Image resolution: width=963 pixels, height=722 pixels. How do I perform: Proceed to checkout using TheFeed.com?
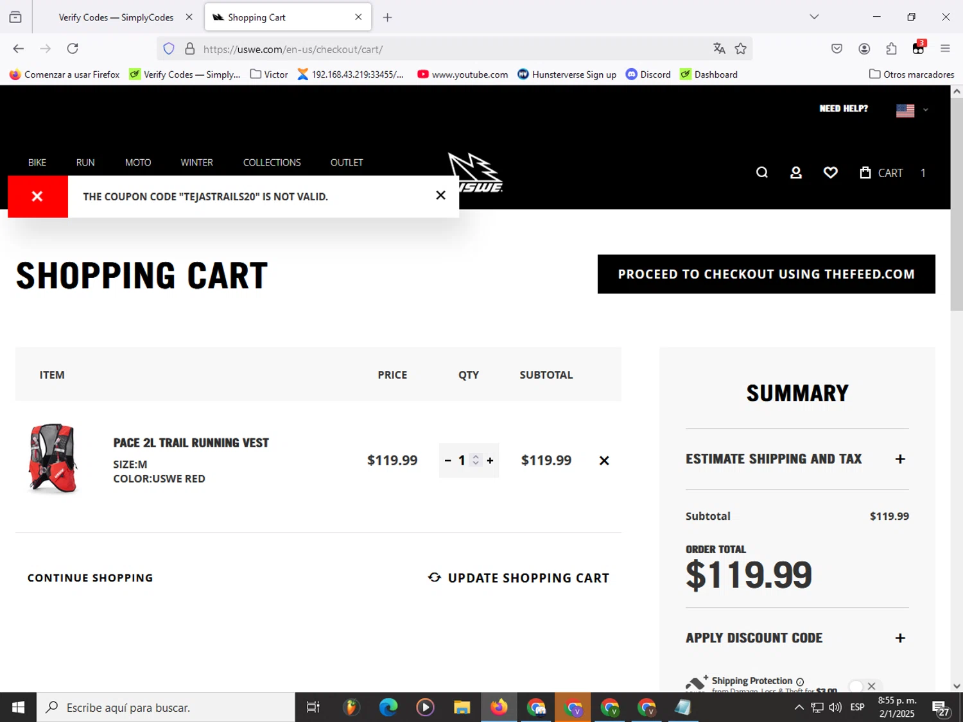[766, 274]
